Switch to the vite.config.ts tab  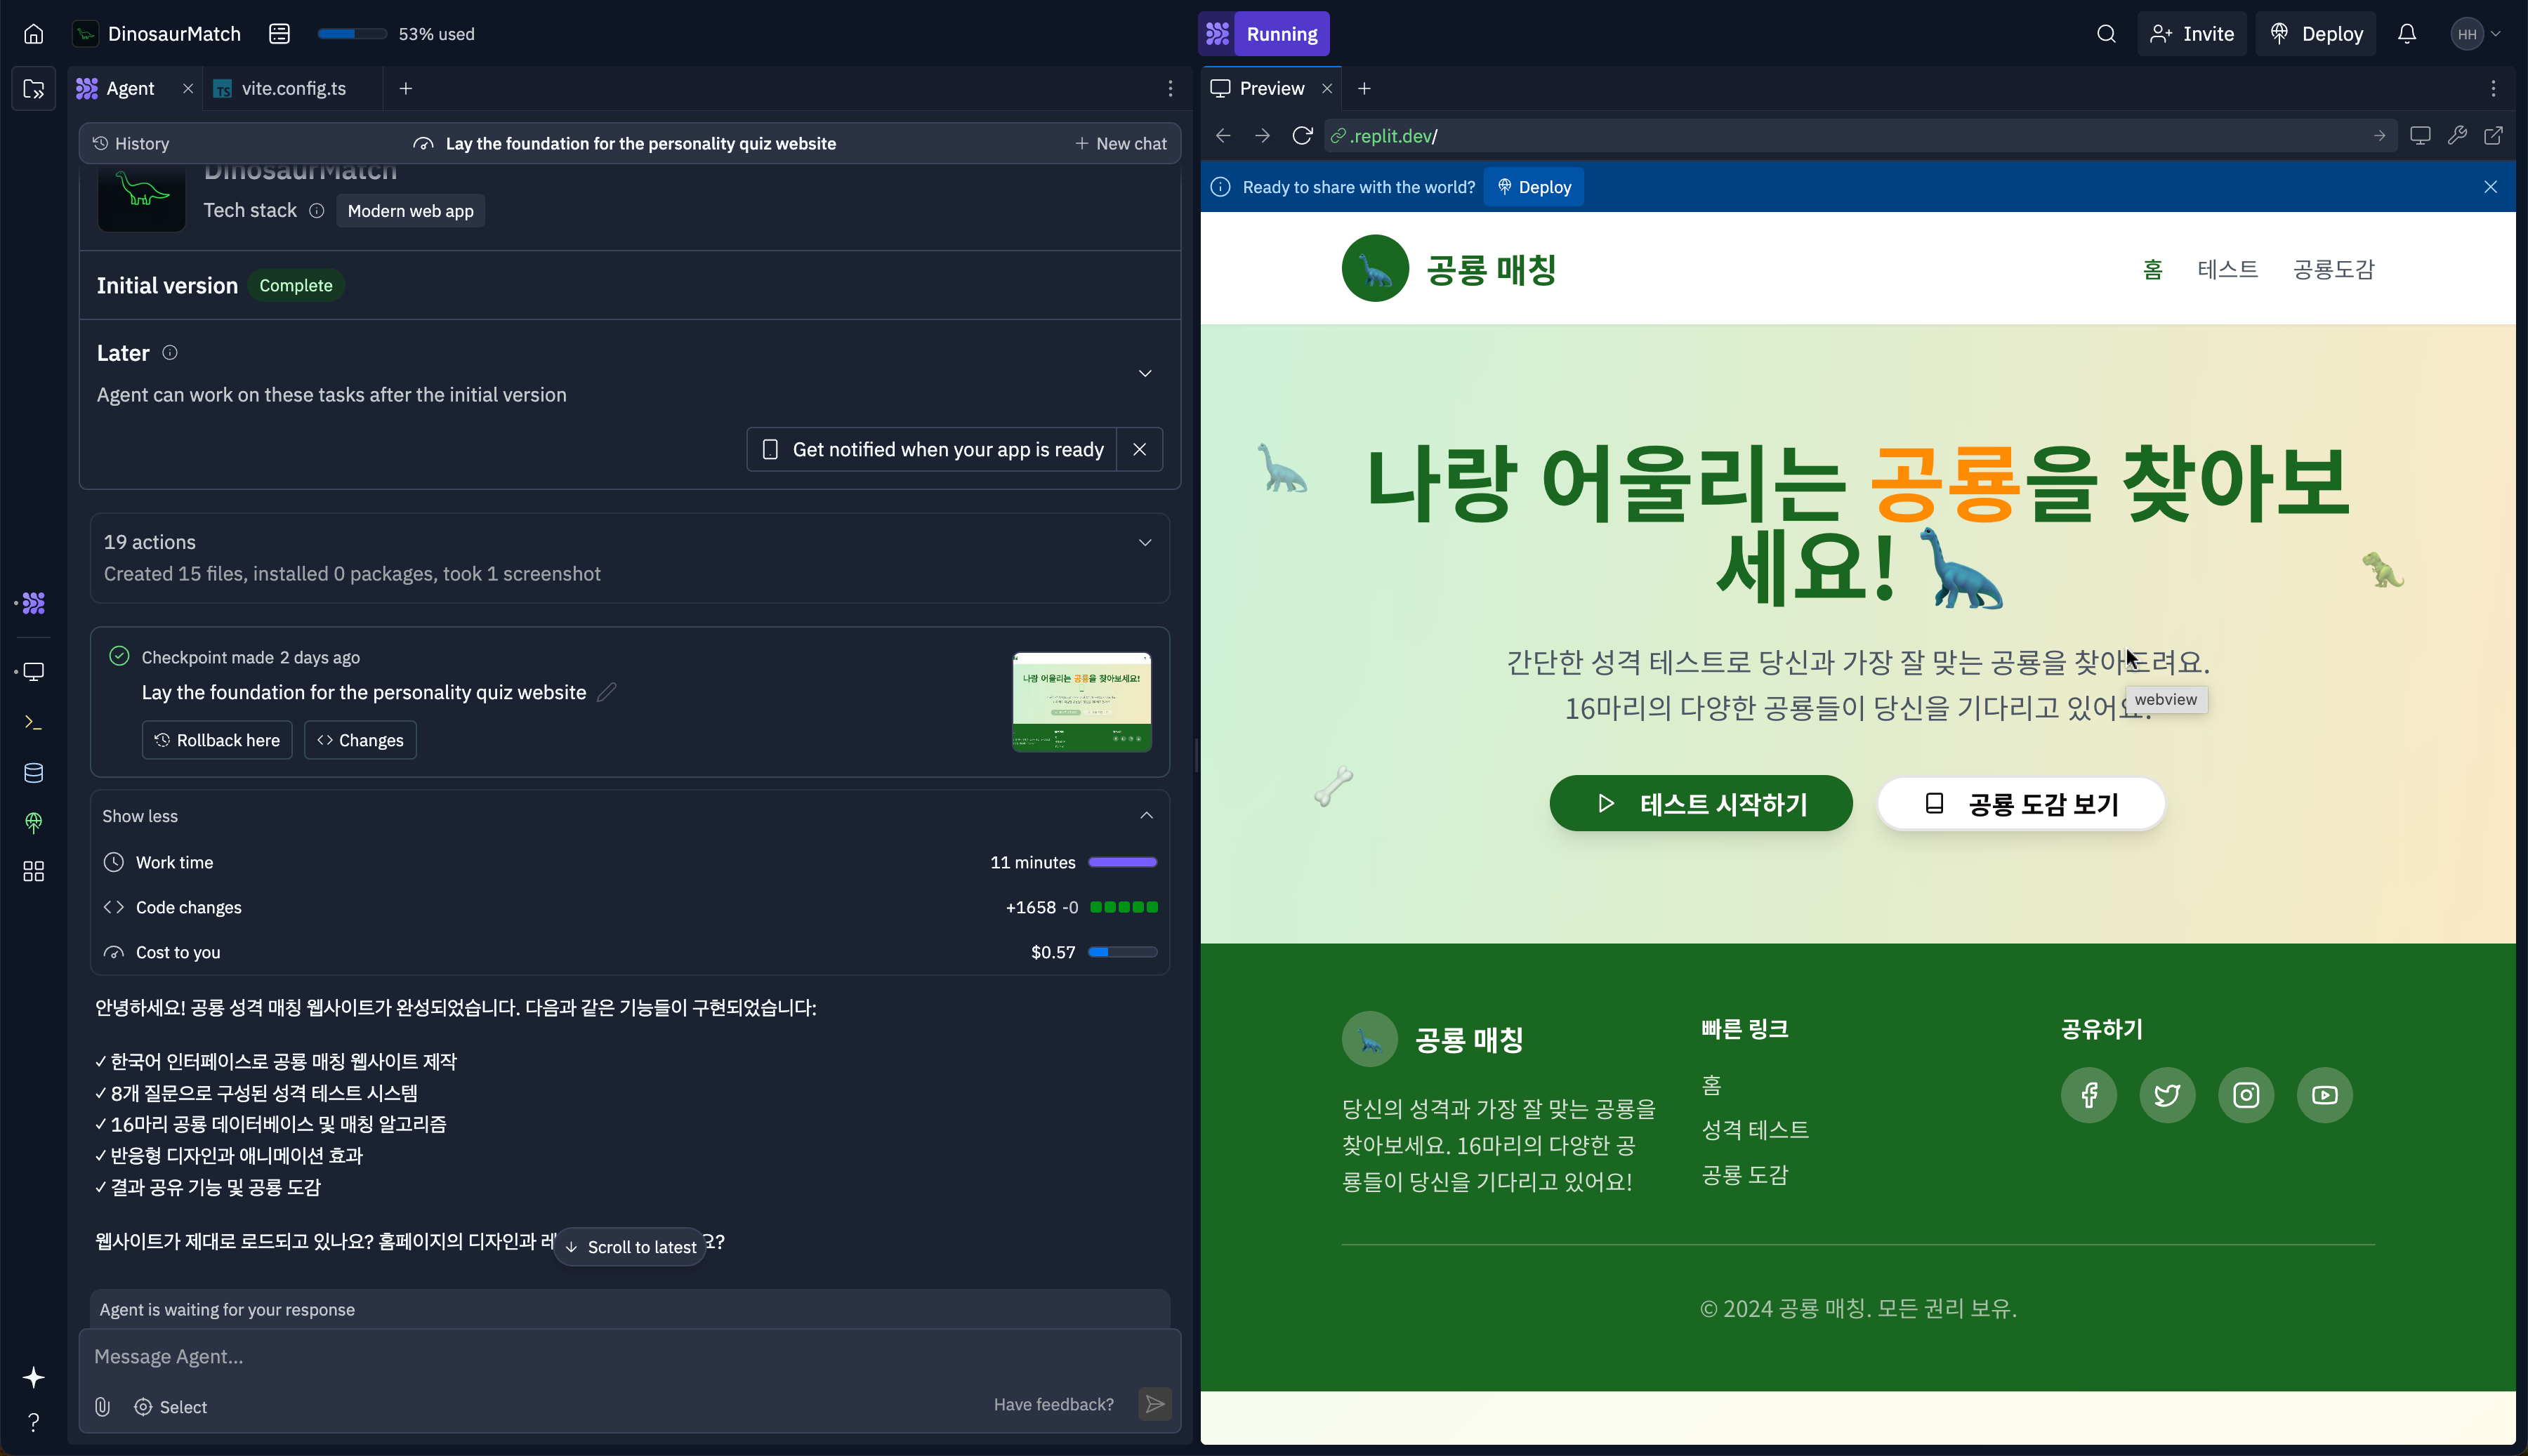[293, 89]
